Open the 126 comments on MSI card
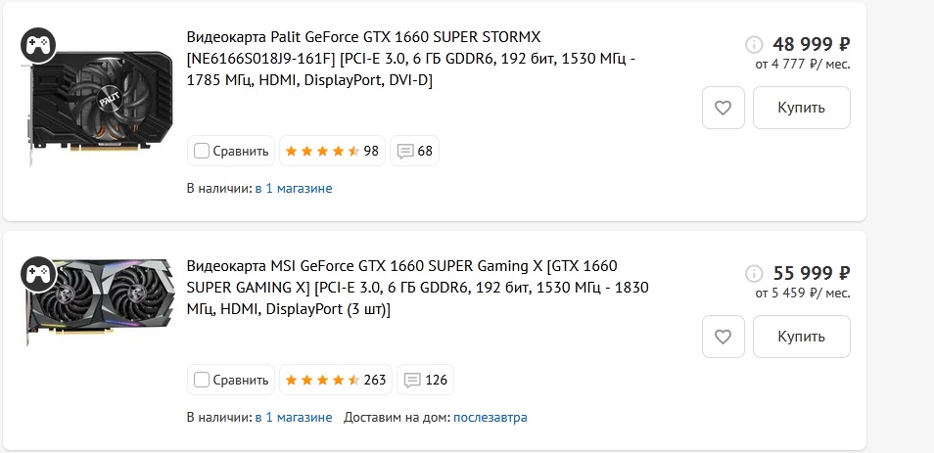This screenshot has height=453, width=934. [x=427, y=380]
